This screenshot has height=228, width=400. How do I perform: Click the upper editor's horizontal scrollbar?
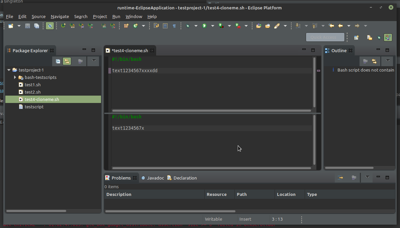212,111
